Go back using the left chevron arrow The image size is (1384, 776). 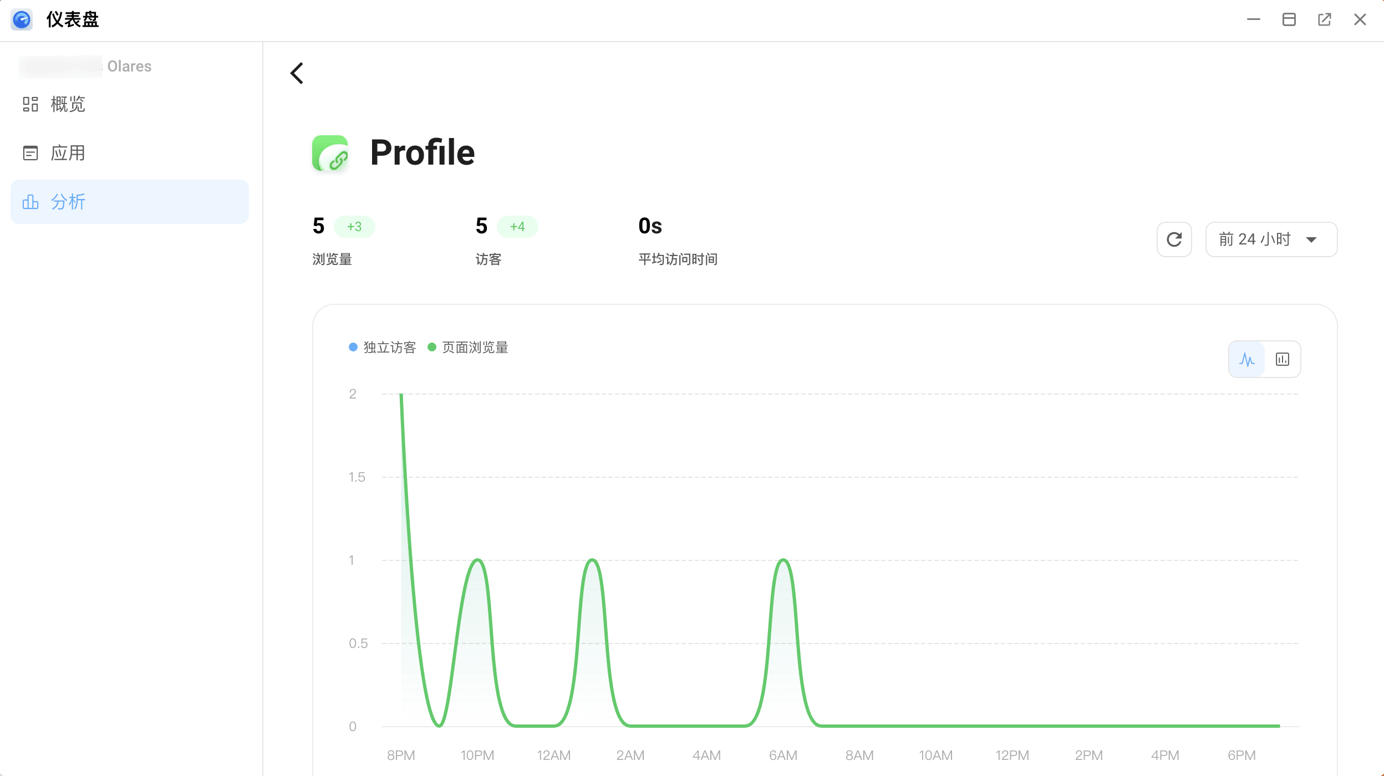pyautogui.click(x=297, y=73)
